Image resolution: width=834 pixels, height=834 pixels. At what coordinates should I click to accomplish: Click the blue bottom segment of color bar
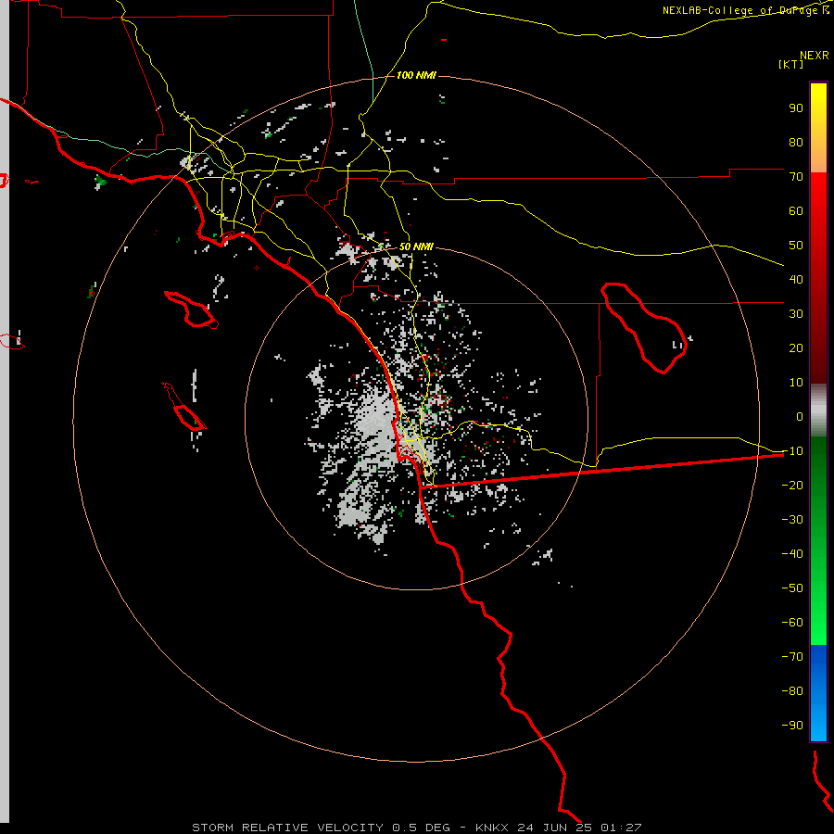[x=818, y=693]
